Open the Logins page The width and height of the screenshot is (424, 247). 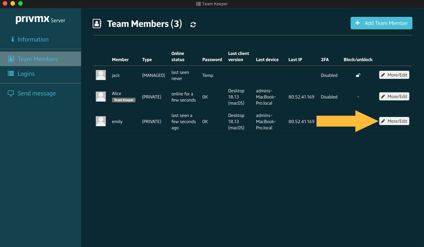26,74
